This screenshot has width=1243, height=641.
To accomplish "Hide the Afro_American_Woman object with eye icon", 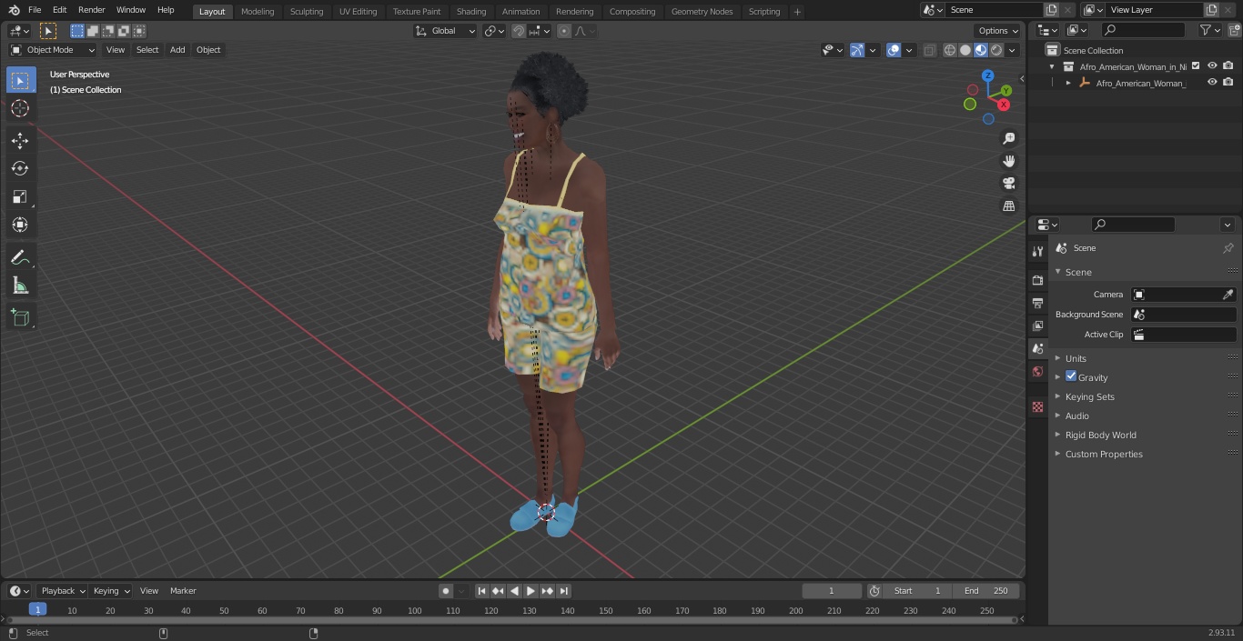I will pyautogui.click(x=1212, y=83).
